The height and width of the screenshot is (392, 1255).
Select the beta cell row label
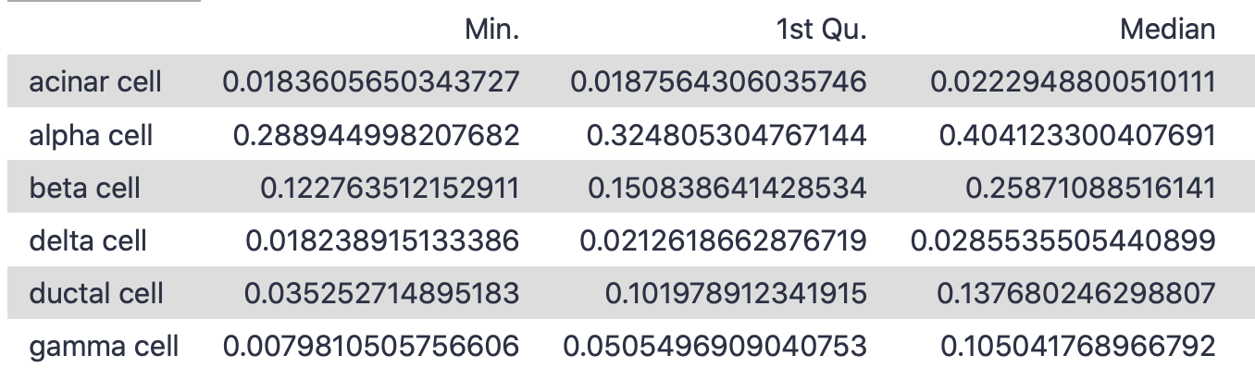click(84, 188)
